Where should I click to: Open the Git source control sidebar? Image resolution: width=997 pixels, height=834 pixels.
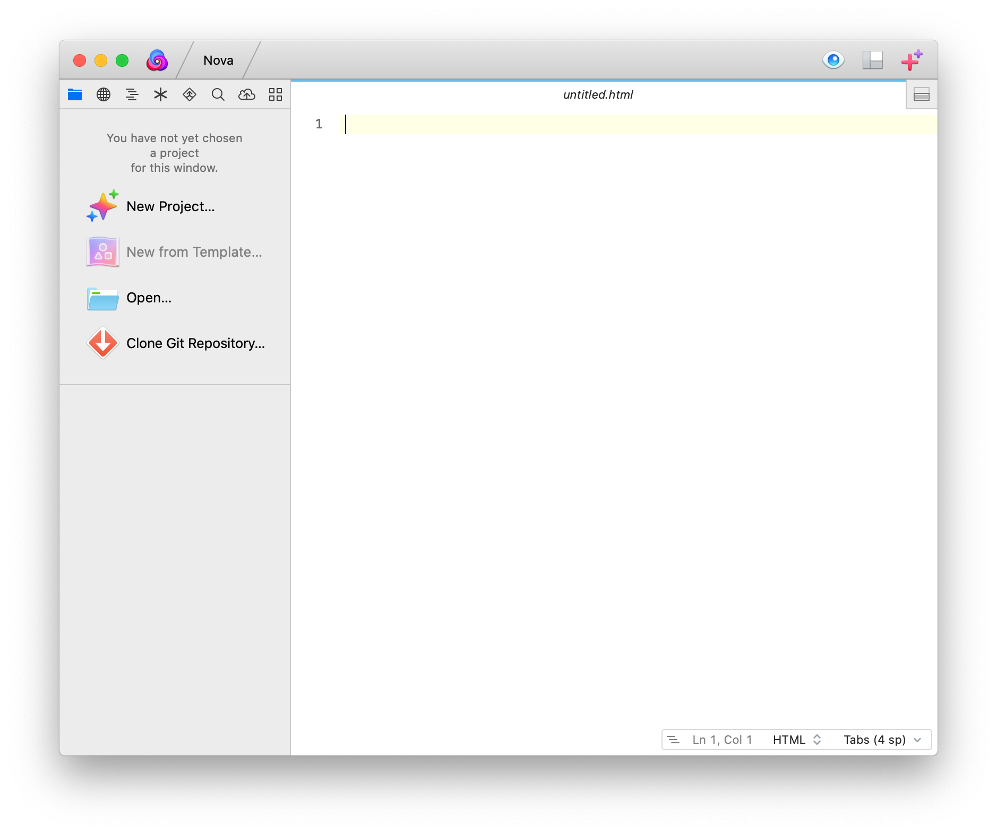189,94
